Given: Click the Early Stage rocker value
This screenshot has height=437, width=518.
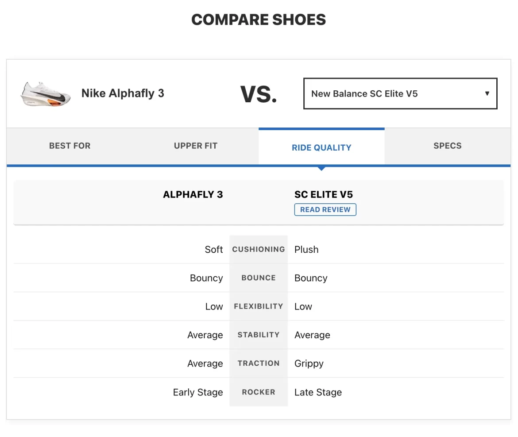Looking at the screenshot, I should 198,392.
